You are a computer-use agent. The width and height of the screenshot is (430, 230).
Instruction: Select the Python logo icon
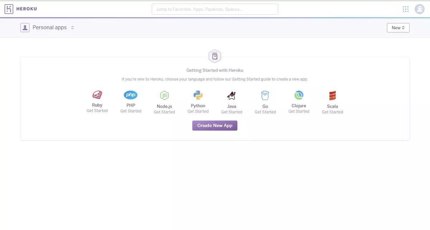pos(198,95)
